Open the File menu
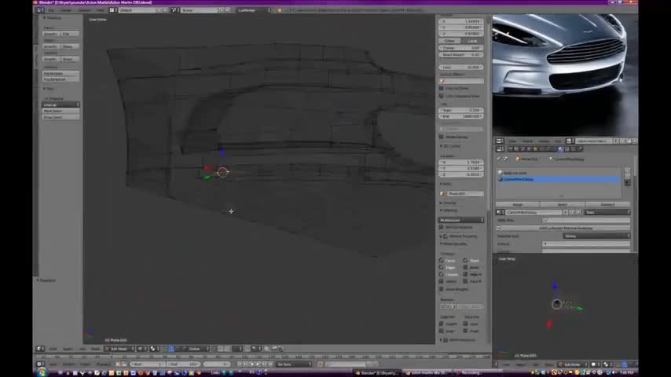The width and height of the screenshot is (671, 377). point(51,10)
